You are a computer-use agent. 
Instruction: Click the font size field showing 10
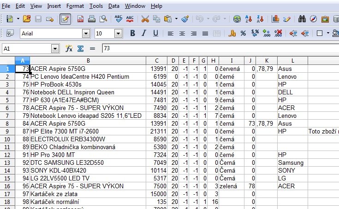click(x=105, y=34)
